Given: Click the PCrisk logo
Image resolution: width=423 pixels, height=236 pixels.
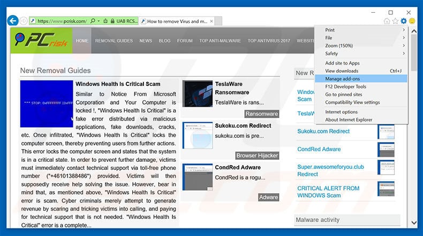Looking at the screenshot, I should click(x=41, y=41).
